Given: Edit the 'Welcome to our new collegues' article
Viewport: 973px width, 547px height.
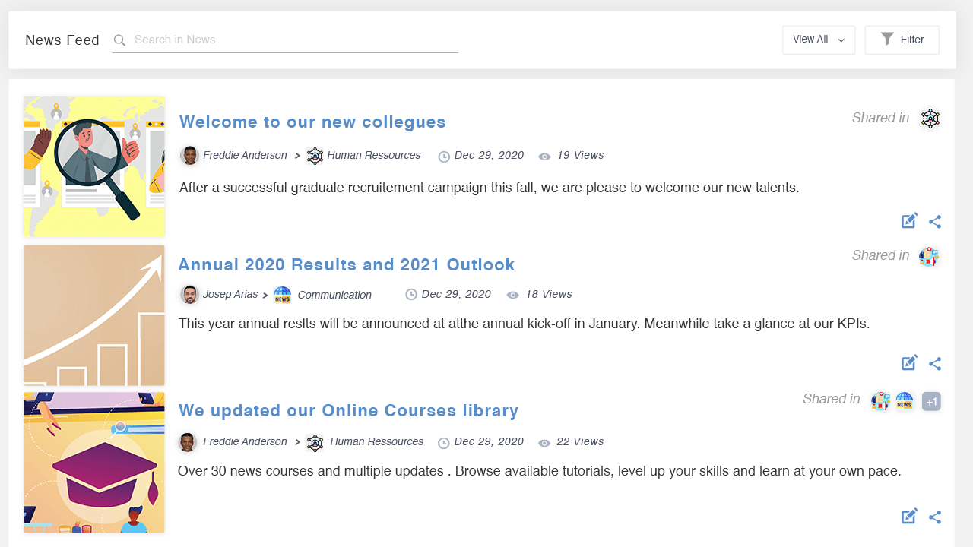Looking at the screenshot, I should [909, 221].
